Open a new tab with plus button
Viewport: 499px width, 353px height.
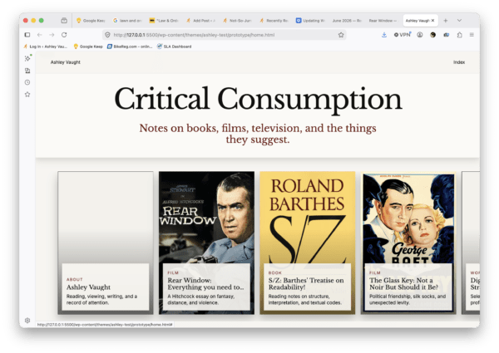pyautogui.click(x=446, y=20)
